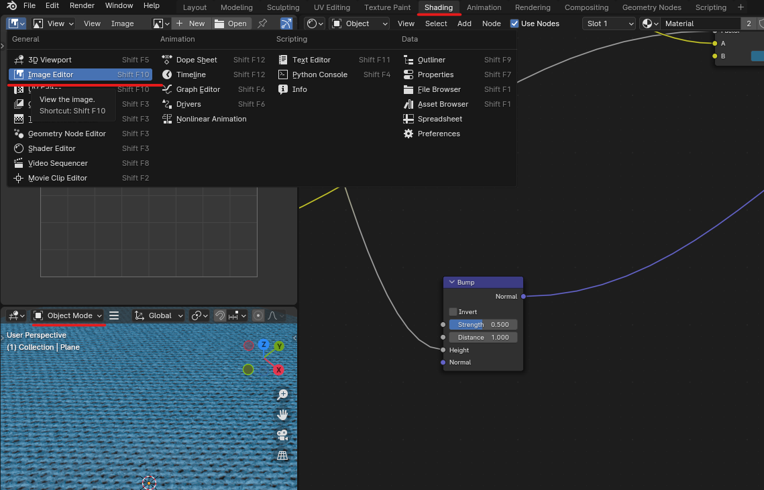Click the Graph Editor icon
Image resolution: width=764 pixels, height=490 pixels.
click(x=166, y=89)
